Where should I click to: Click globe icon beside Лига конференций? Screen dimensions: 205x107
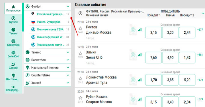click(33, 37)
